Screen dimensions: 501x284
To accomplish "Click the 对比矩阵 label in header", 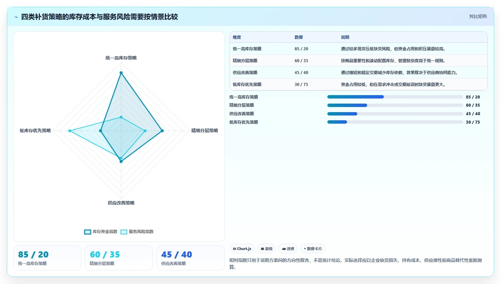I will [478, 16].
